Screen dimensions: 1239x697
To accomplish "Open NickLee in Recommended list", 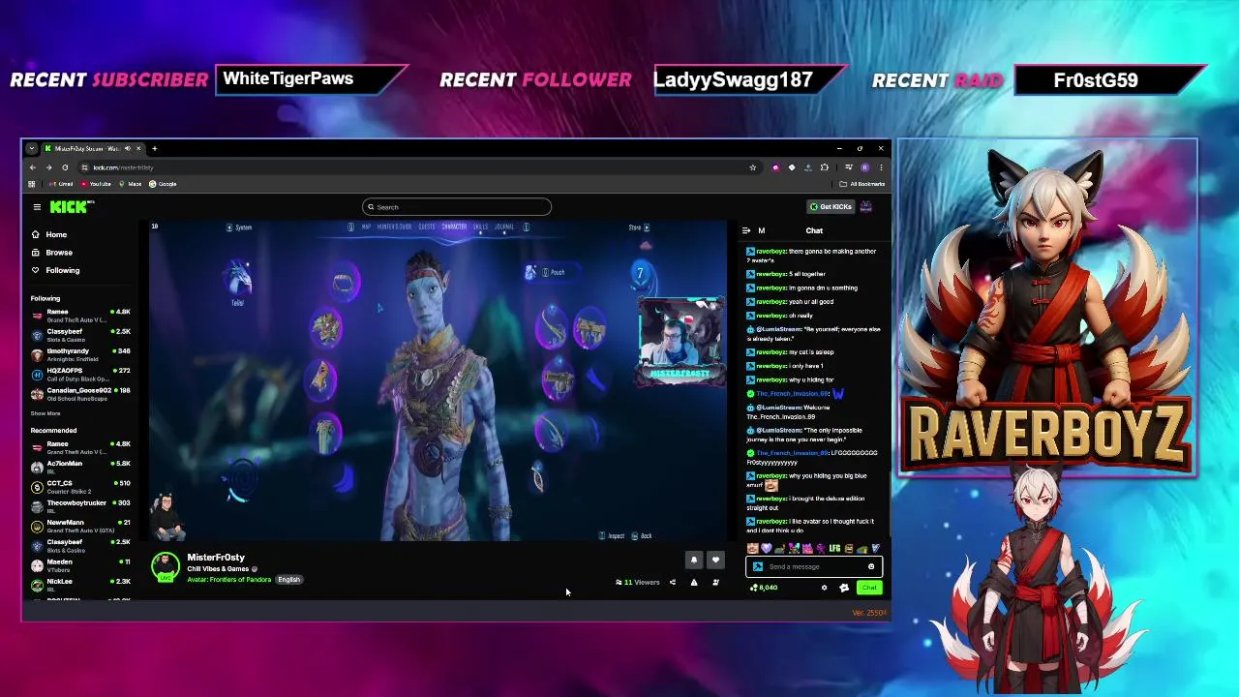I will [81, 585].
